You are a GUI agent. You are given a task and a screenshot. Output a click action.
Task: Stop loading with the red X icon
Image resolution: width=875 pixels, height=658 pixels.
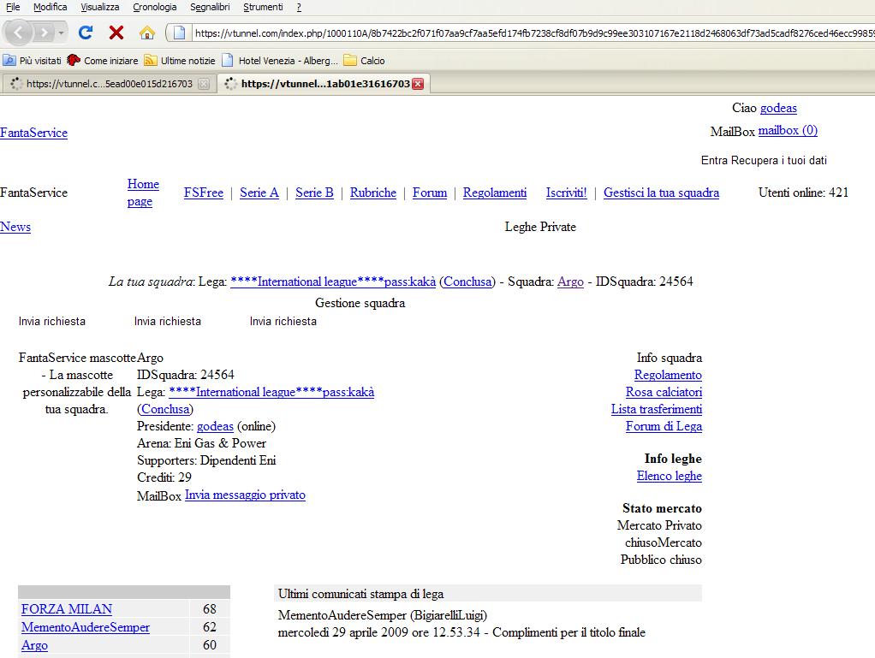(116, 33)
